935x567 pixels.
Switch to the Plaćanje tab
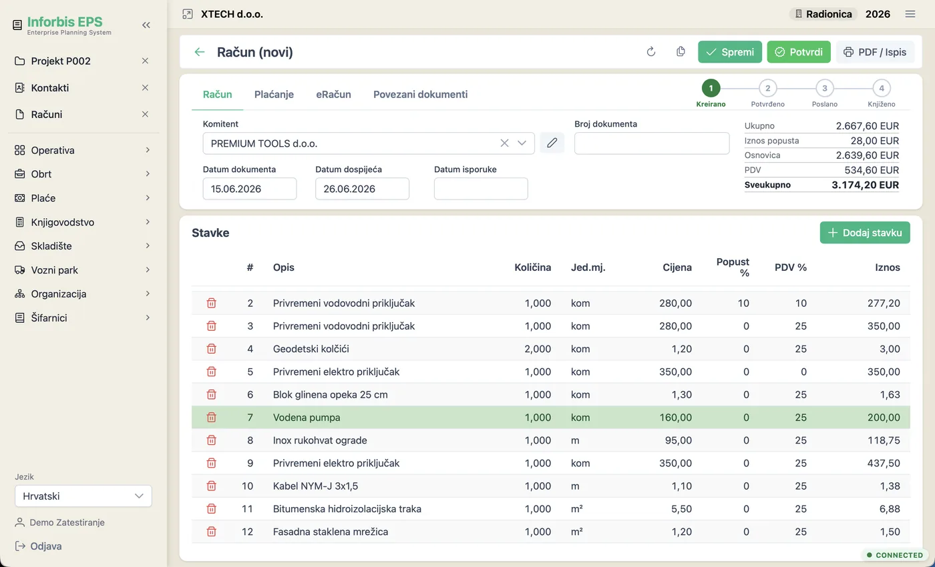[x=274, y=95]
